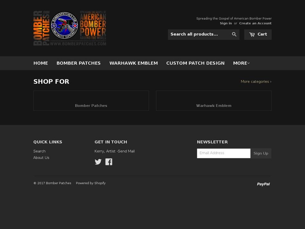Click the Bomber Patches logo image
This screenshot has width=305, height=229.
tap(69, 28)
